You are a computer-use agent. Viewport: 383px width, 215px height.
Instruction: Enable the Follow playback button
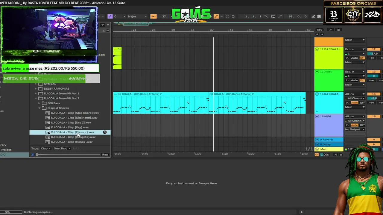point(153,16)
